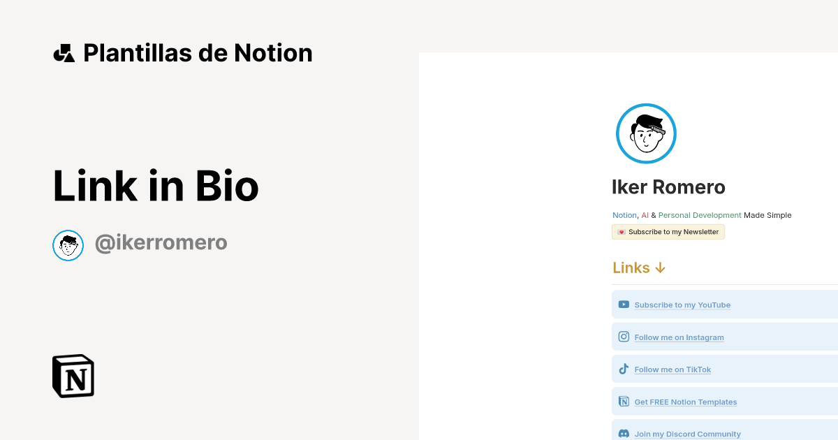Open Join my Discord Community link
Viewport: 838px width, 440px height.
(687, 434)
